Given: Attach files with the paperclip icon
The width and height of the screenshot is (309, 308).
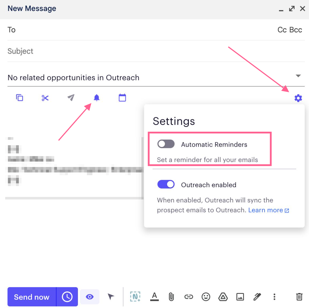Looking at the screenshot, I should pos(171,297).
